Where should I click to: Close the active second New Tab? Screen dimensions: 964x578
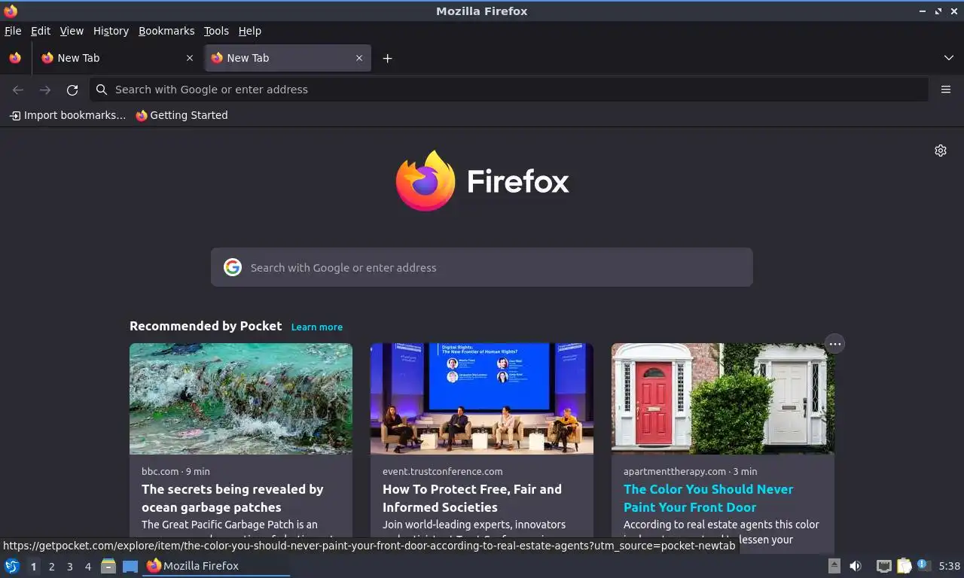[359, 58]
